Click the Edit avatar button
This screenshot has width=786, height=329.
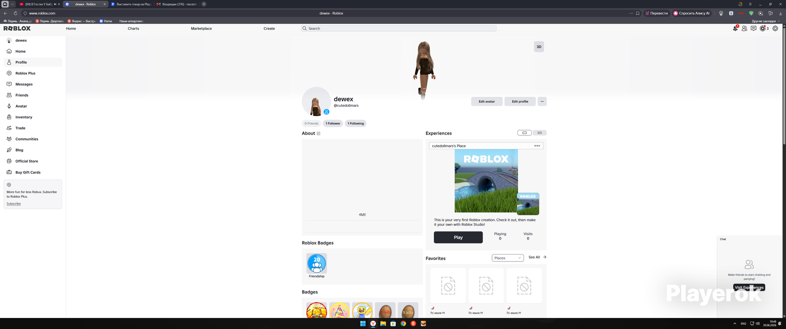click(x=487, y=101)
